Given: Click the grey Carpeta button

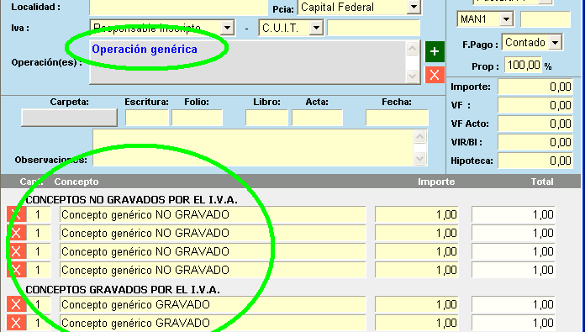Looking at the screenshot, I should (69, 118).
